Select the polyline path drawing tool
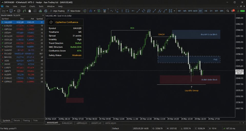The height and width of the screenshot is (131, 246). coord(165,11)
